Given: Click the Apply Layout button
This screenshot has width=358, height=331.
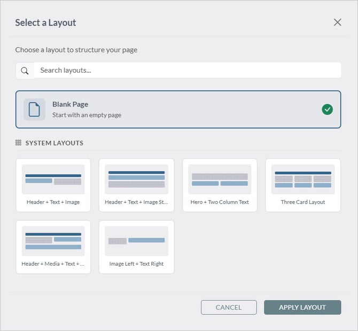Looking at the screenshot, I should (302, 307).
